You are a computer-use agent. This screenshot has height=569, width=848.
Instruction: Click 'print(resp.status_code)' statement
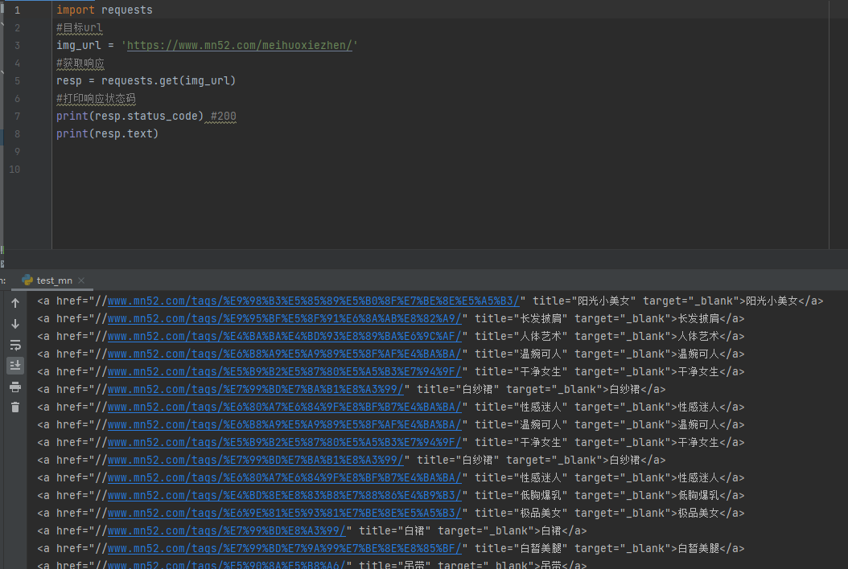(x=130, y=117)
